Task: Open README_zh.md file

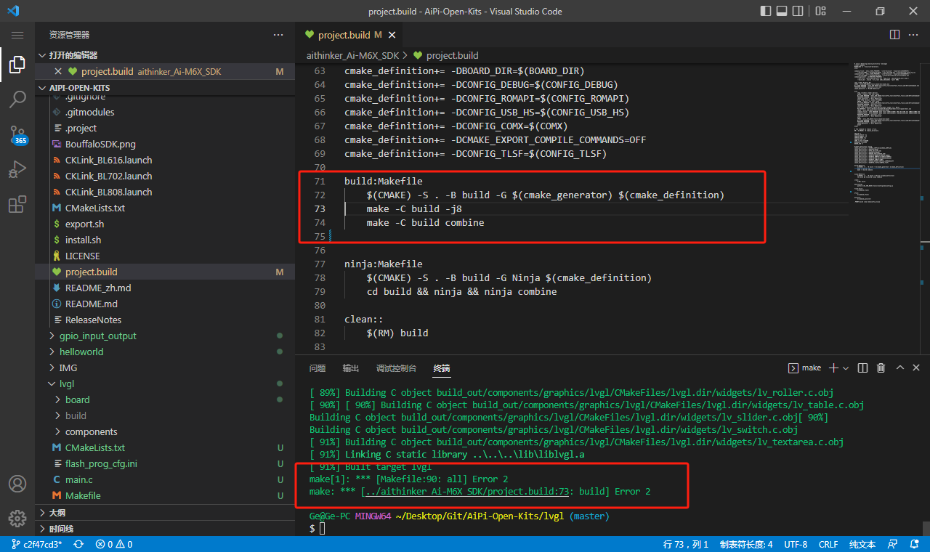Action: [165, 288]
